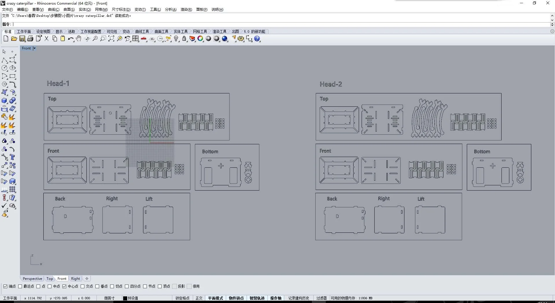Toggle the 切点 osnap checkbox
Screen dimensions: 555x303
click(112, 286)
